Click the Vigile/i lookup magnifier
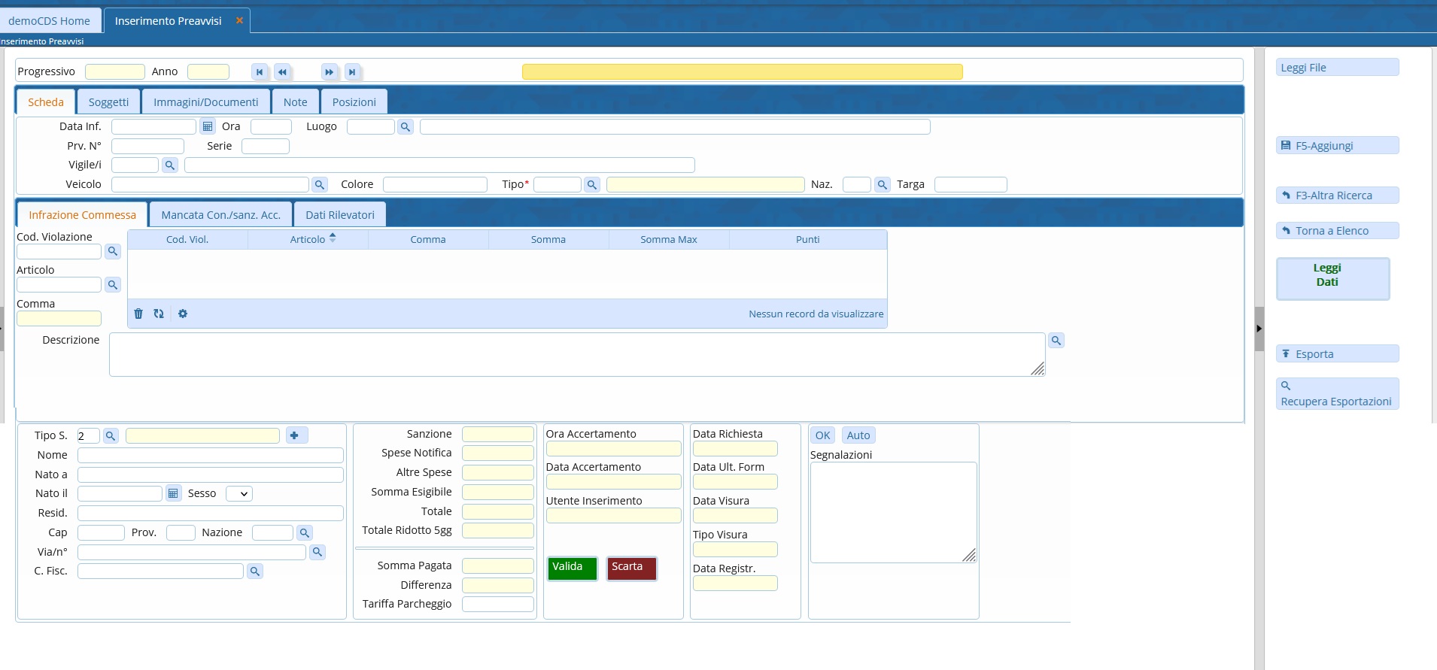This screenshot has height=670, width=1437. point(170,165)
